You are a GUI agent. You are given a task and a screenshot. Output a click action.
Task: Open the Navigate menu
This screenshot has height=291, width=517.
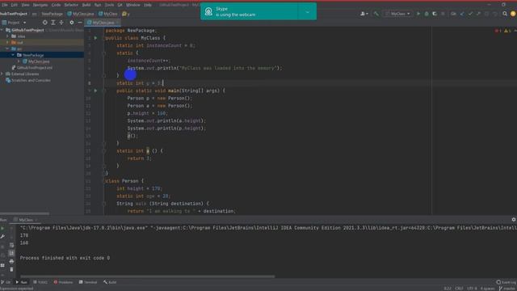(40, 5)
